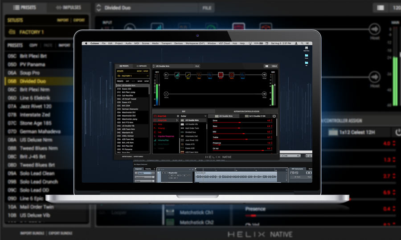Viewport: 401px width, 240px height.
Task: Select the red Amp block in the signal chain
Action: pos(221,75)
